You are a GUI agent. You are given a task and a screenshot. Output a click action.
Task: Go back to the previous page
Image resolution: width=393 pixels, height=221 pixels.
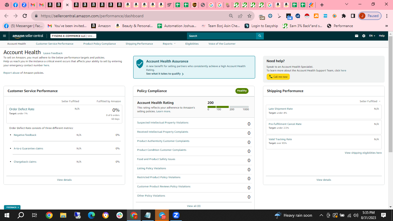6,16
